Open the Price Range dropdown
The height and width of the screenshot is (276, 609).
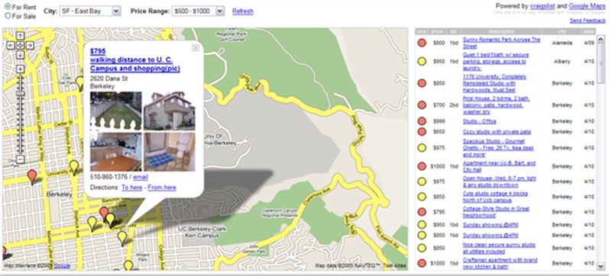pos(198,11)
